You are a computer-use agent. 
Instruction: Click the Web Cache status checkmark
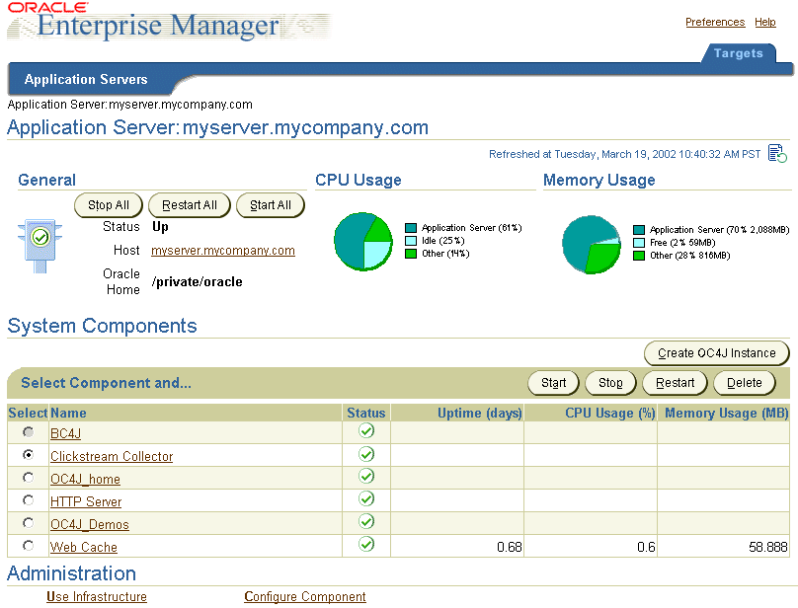tap(366, 545)
